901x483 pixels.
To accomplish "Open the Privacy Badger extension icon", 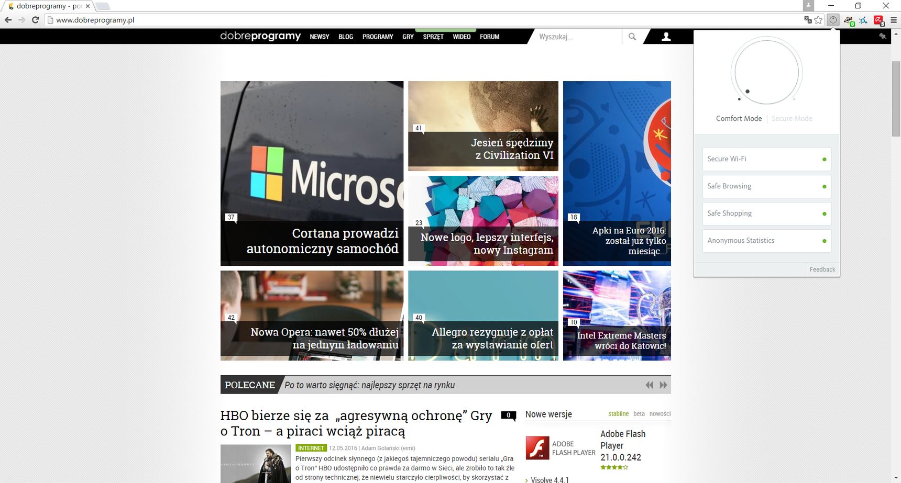I will click(x=849, y=20).
